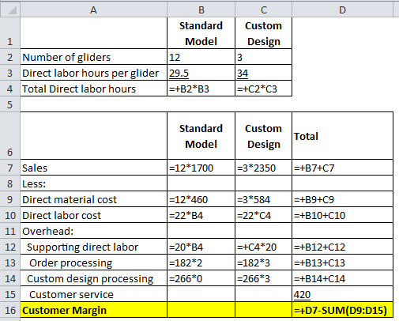This screenshot has height=321, width=399.
Task: Select formula =12*1700
Action: click(201, 168)
